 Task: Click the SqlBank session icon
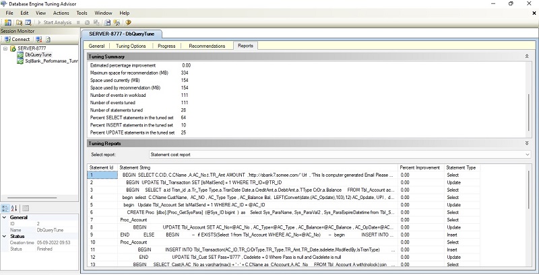coord(20,61)
